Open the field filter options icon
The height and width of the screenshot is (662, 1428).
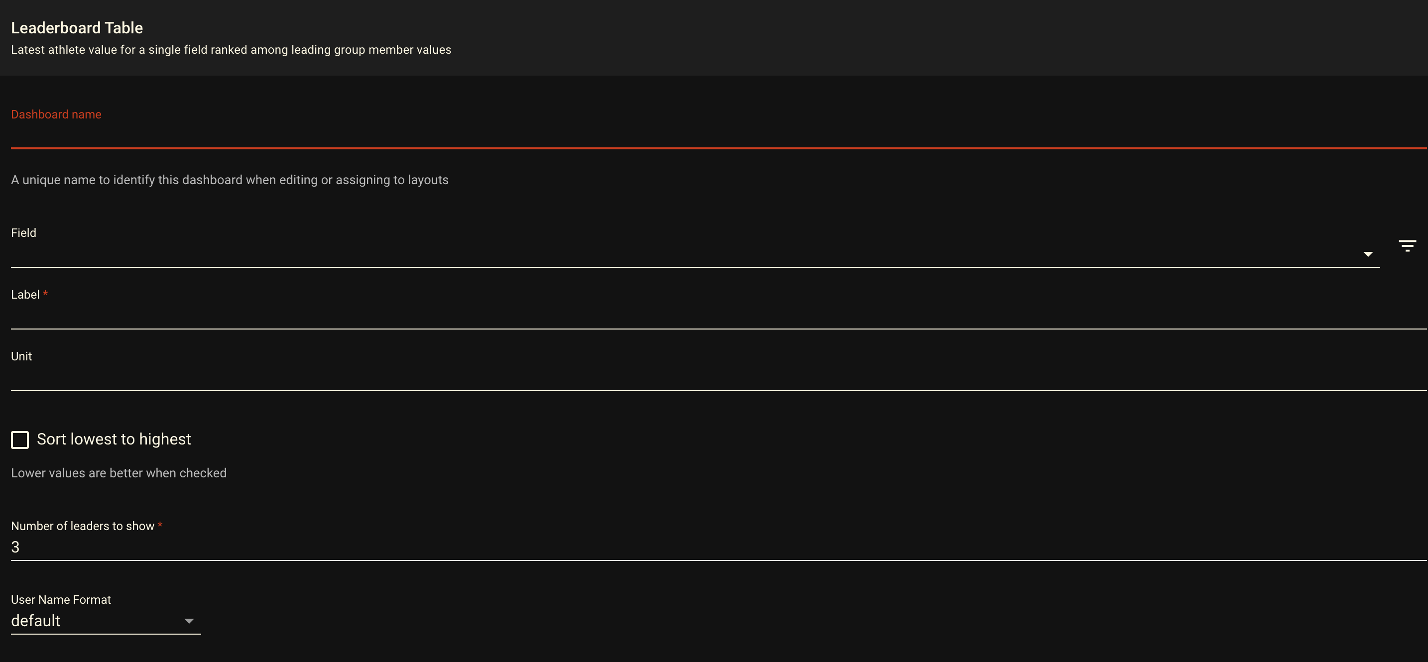pos(1407,245)
